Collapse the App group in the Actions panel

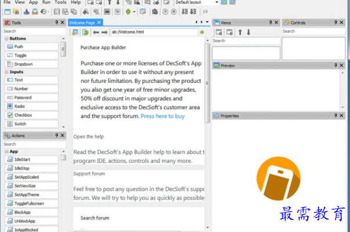click(6, 151)
